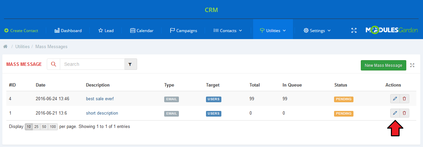This screenshot has height=147, width=423.
Task: Sort by the In Queue column header
Action: (x=292, y=85)
